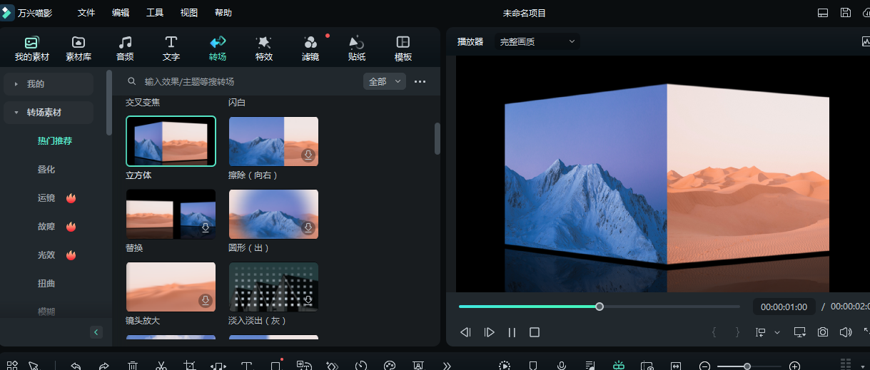
Task: Click the save icon in title bar
Action: (846, 13)
